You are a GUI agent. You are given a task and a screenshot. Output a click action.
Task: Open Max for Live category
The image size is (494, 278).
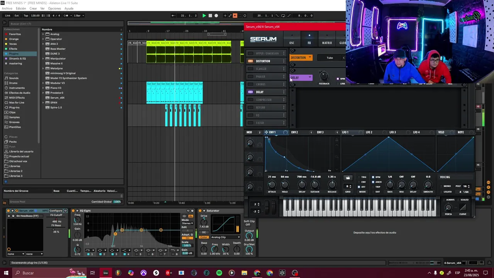(17, 102)
